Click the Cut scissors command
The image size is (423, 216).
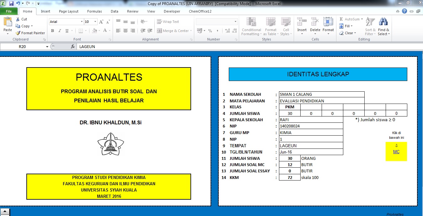pyautogui.click(x=21, y=19)
